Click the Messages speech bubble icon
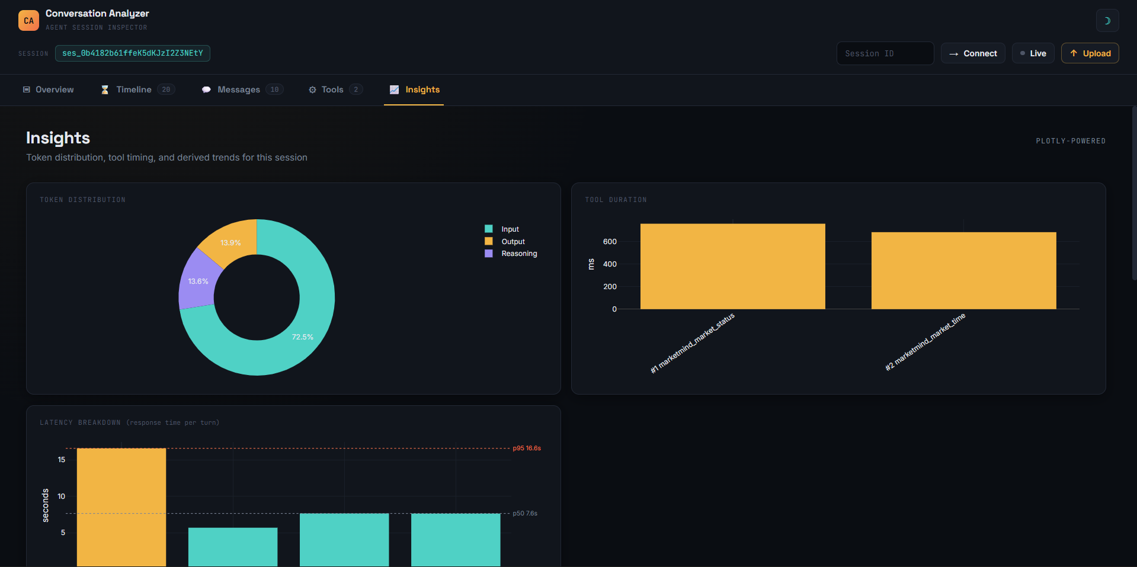This screenshot has height=567, width=1137. [x=206, y=89]
